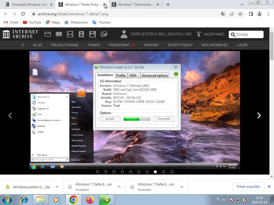Open new browser tab with plus
Screen dimensions: 274x205
coord(168,5)
